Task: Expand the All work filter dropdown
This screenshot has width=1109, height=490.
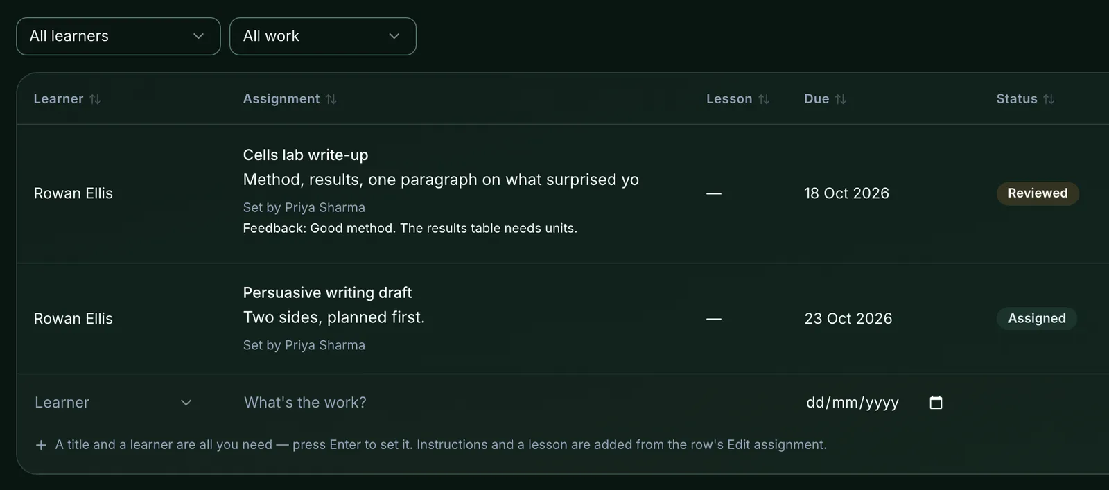Action: [323, 36]
